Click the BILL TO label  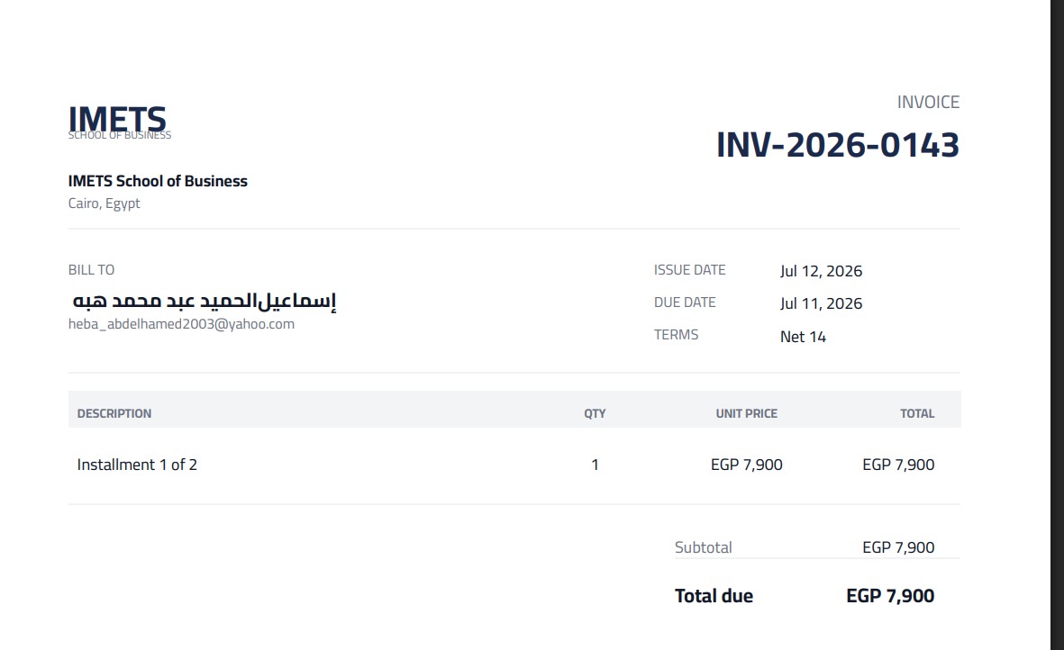[x=91, y=270]
